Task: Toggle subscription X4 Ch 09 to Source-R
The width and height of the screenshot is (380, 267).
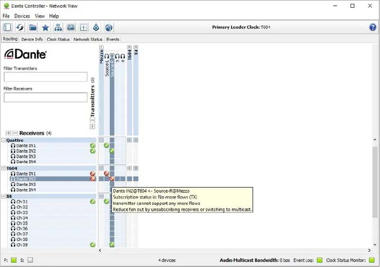Action: (112, 245)
